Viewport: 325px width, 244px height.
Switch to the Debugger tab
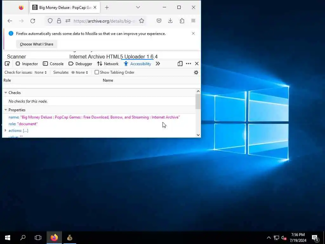click(x=80, y=64)
